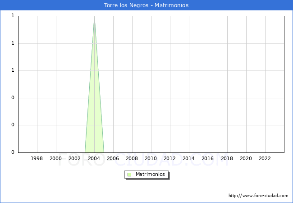Select the 2002 x-axis label
Image resolution: width=293 pixels, height=203 pixels.
(75, 158)
